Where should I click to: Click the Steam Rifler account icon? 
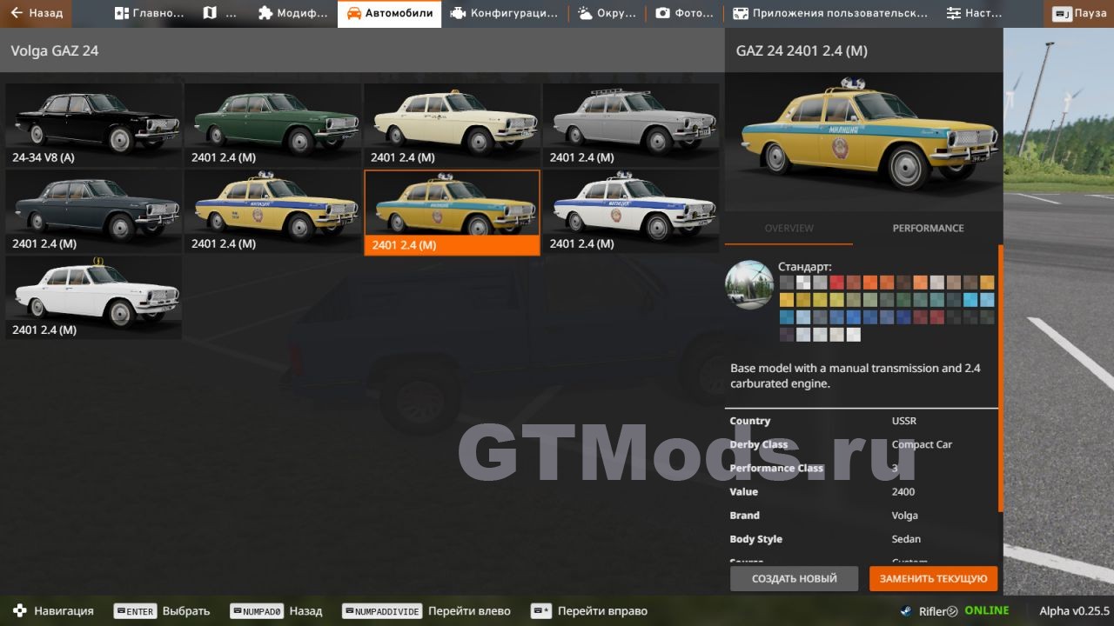coord(907,611)
